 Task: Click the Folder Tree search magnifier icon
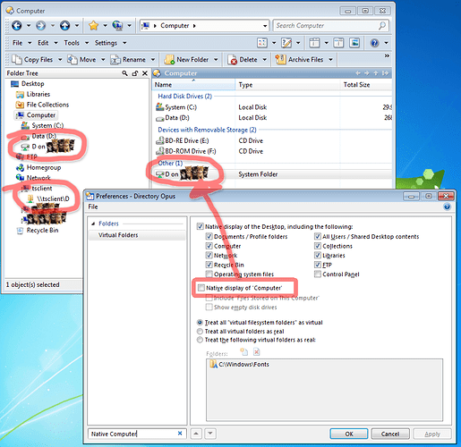124,73
